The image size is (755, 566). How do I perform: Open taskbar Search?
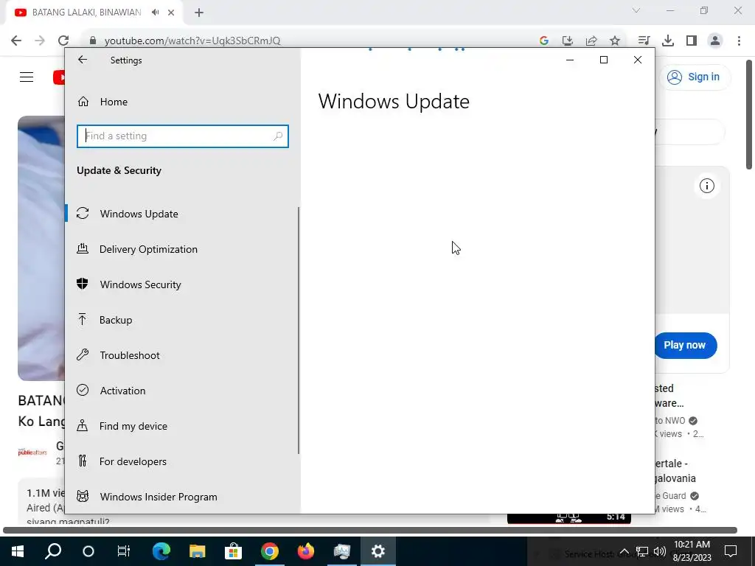pyautogui.click(x=53, y=551)
